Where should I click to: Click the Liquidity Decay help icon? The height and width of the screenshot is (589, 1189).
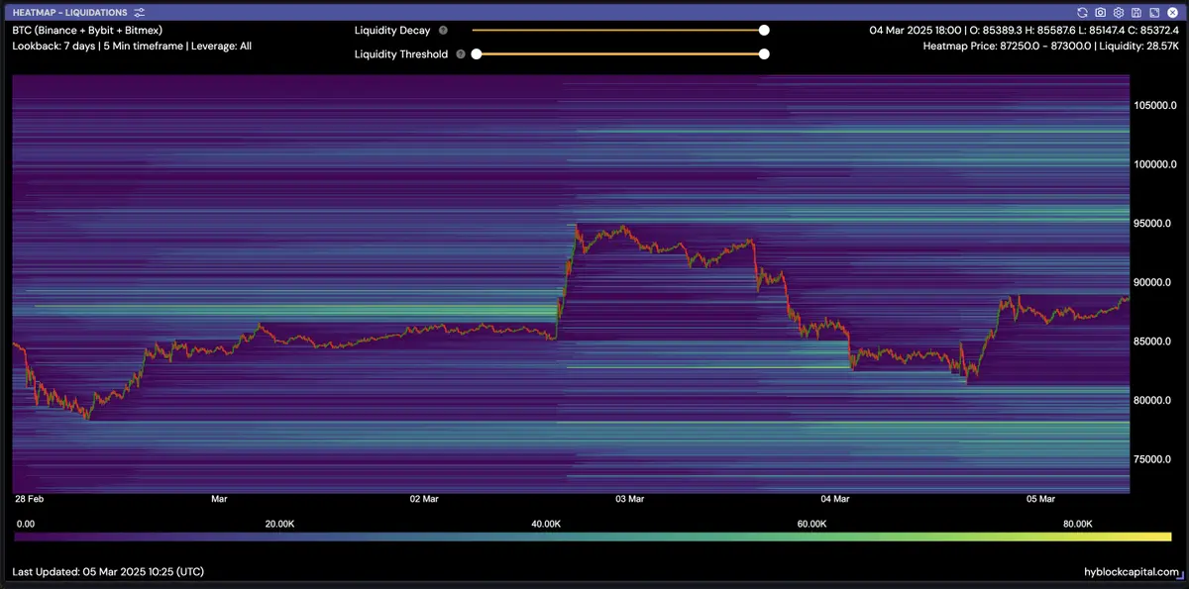[x=443, y=31]
